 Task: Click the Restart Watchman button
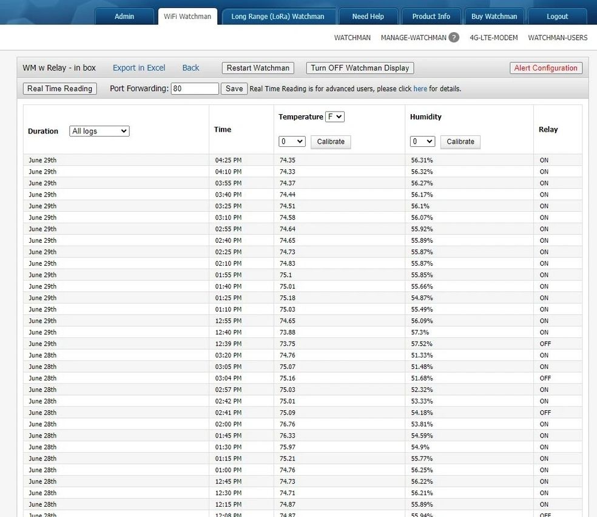[258, 68]
